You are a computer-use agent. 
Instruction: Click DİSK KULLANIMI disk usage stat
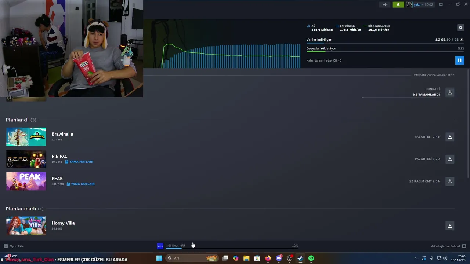click(x=377, y=28)
